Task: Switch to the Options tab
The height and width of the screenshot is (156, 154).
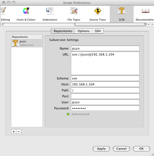Action: coord(84,31)
